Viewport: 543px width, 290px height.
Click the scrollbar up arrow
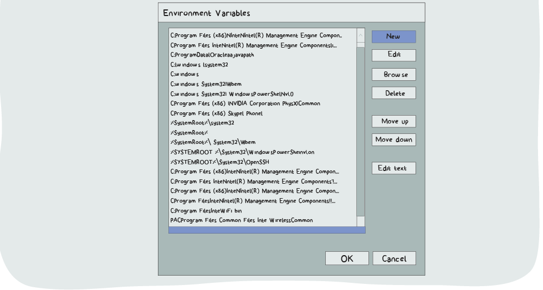(361, 35)
